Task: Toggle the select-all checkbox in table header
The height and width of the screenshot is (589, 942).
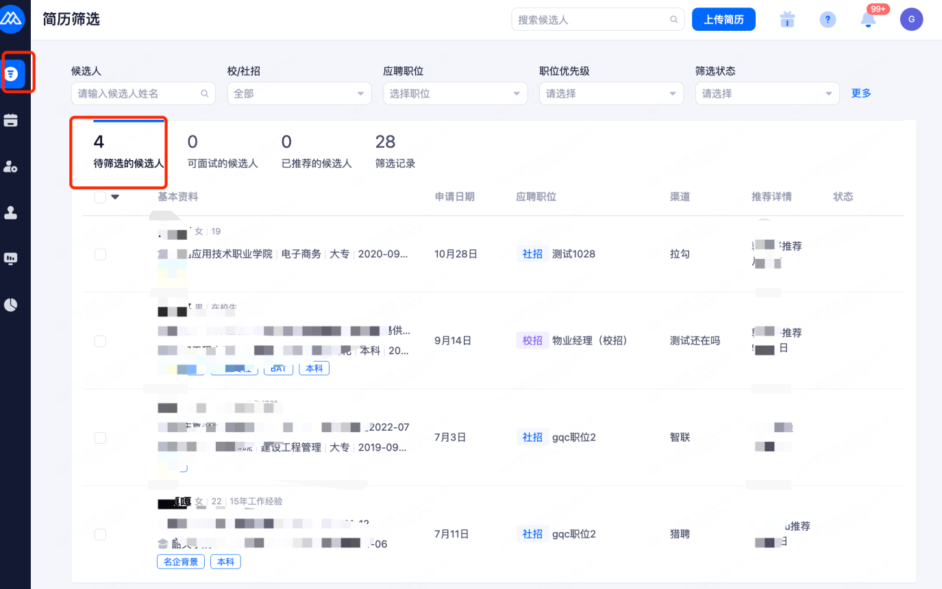Action: pos(100,197)
